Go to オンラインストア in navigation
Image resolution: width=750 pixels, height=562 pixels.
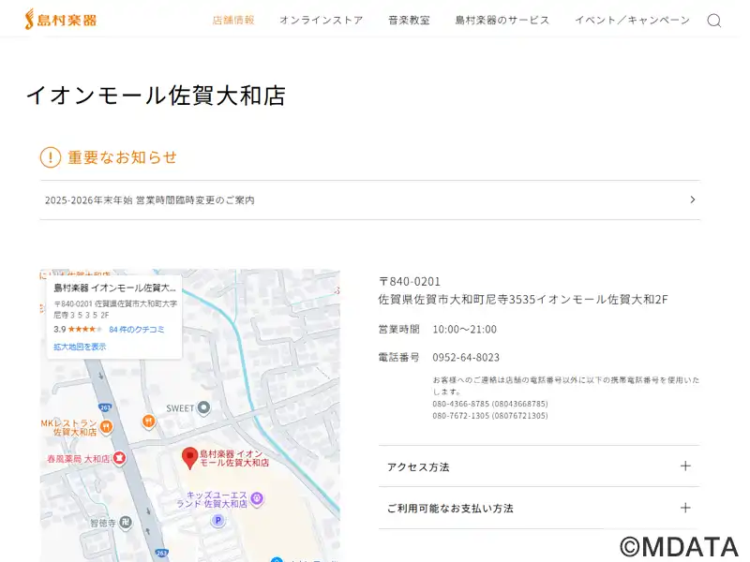click(x=321, y=21)
